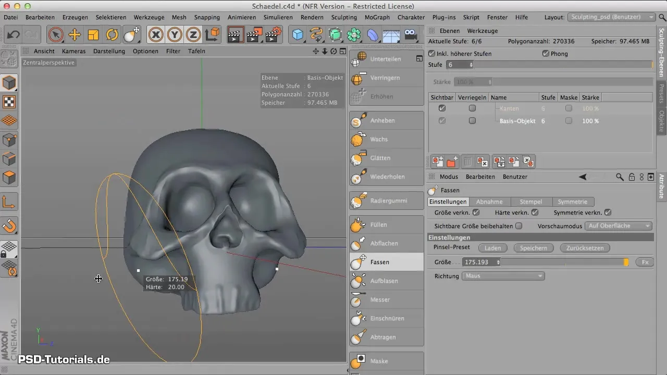Open the viewport Kameras menu
The width and height of the screenshot is (667, 375).
(73, 51)
